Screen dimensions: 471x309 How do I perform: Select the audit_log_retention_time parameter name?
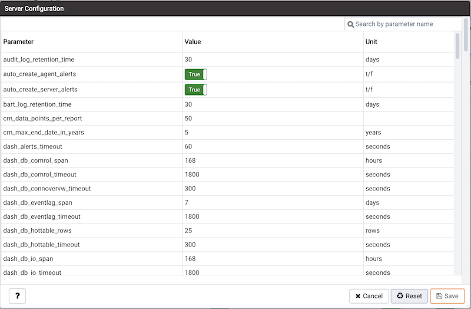39,60
